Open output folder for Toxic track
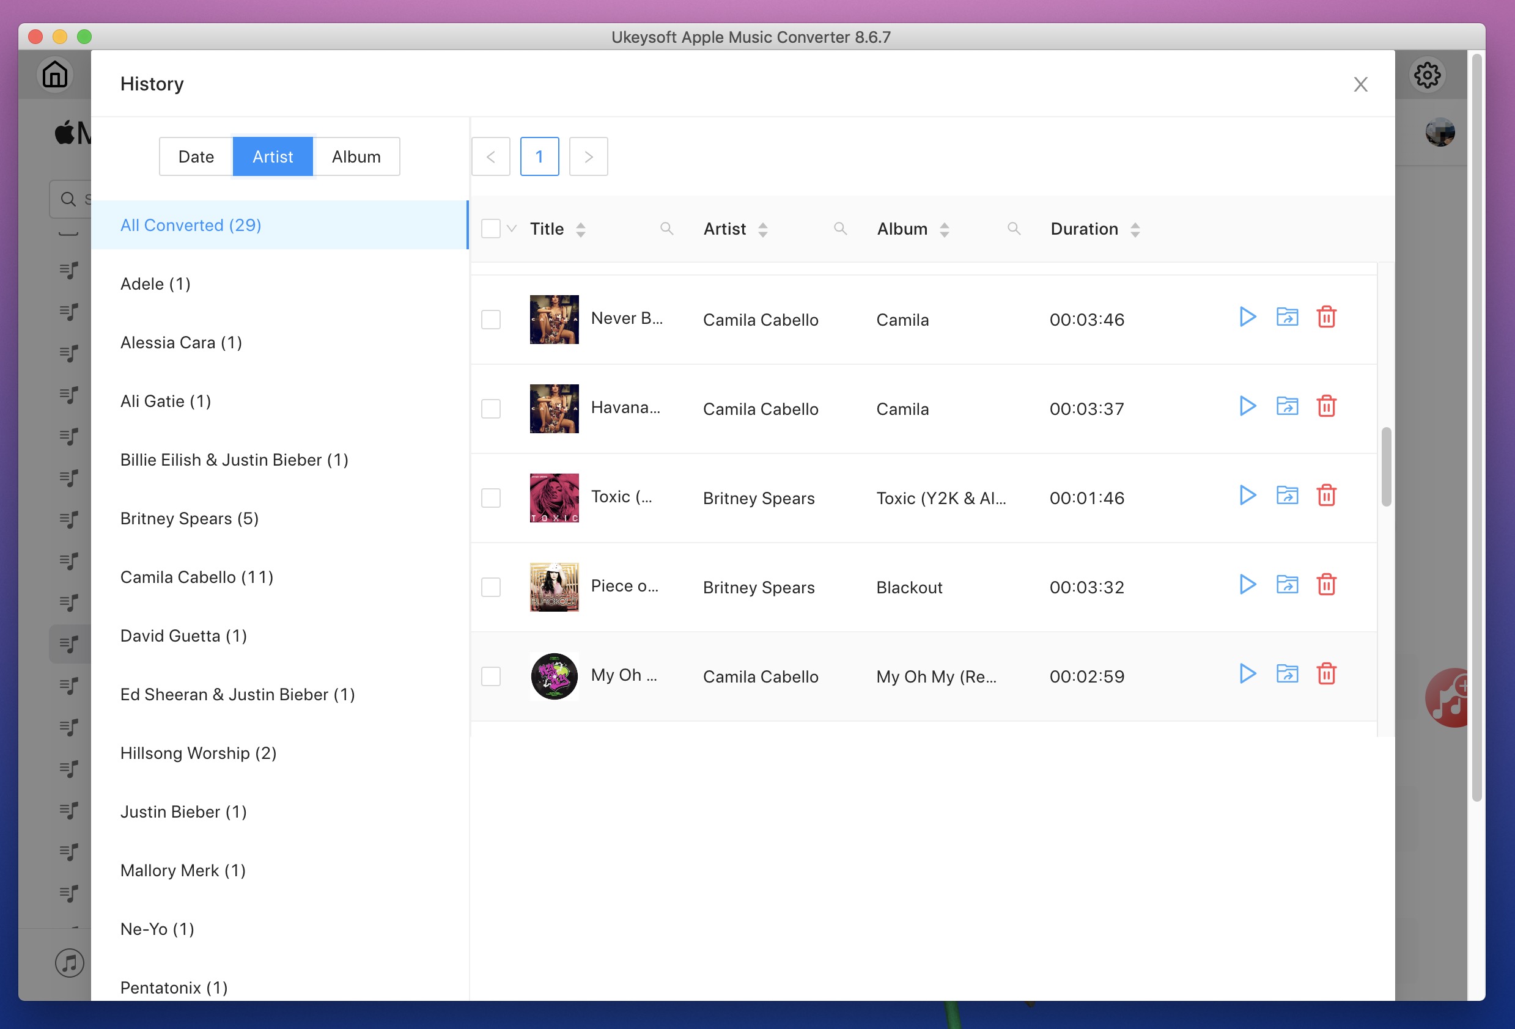Image resolution: width=1515 pixels, height=1029 pixels. point(1287,496)
